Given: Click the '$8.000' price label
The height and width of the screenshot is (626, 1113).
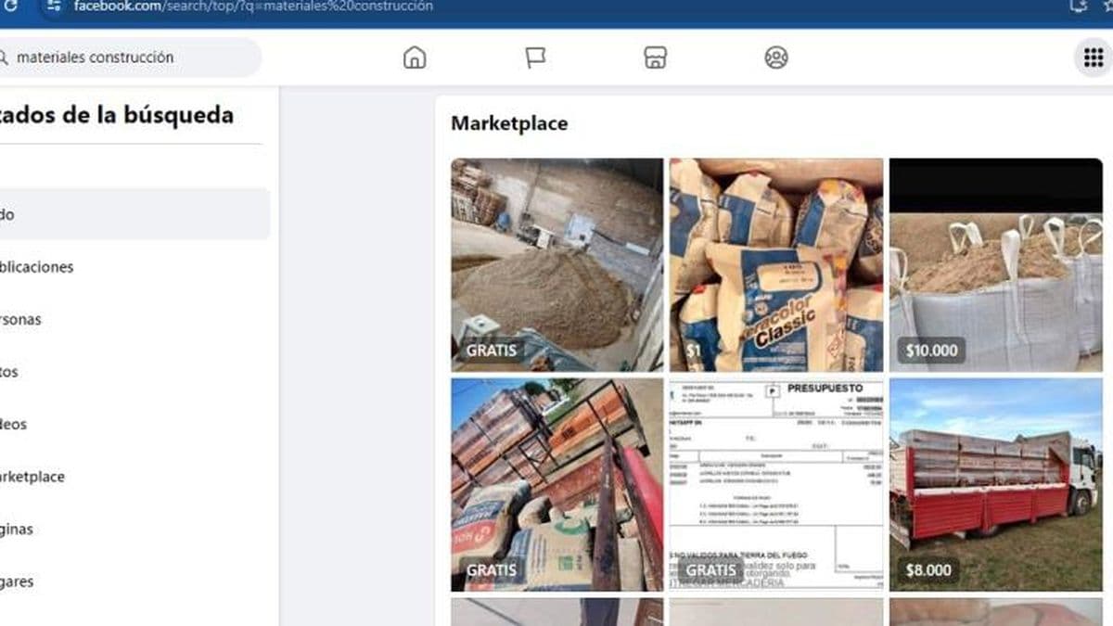Looking at the screenshot, I should pyautogui.click(x=927, y=569).
